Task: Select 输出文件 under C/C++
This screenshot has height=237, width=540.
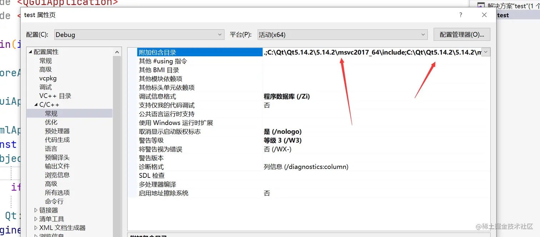Action: coord(57,166)
